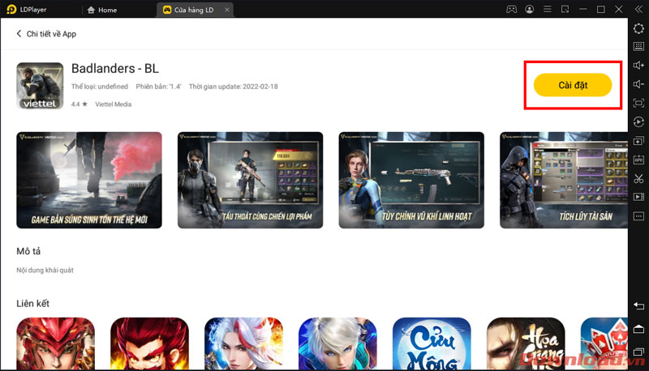649x371 pixels.
Task: Increase volume using sidebar speaker plus icon
Action: tap(638, 66)
